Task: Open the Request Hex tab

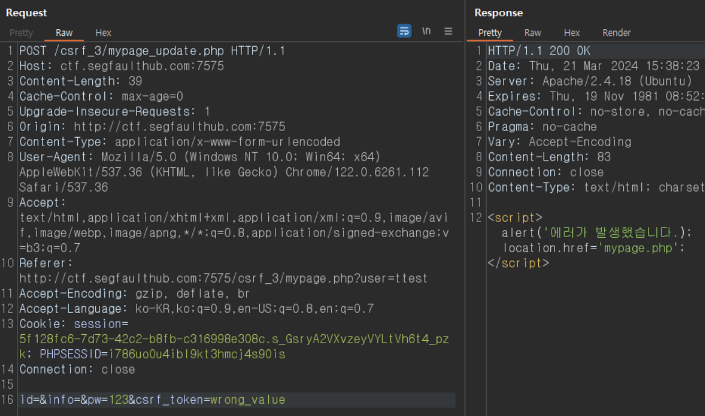Action: [103, 33]
